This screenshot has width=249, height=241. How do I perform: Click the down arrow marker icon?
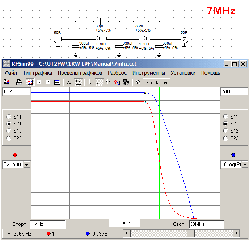pyautogui.click(x=90, y=82)
